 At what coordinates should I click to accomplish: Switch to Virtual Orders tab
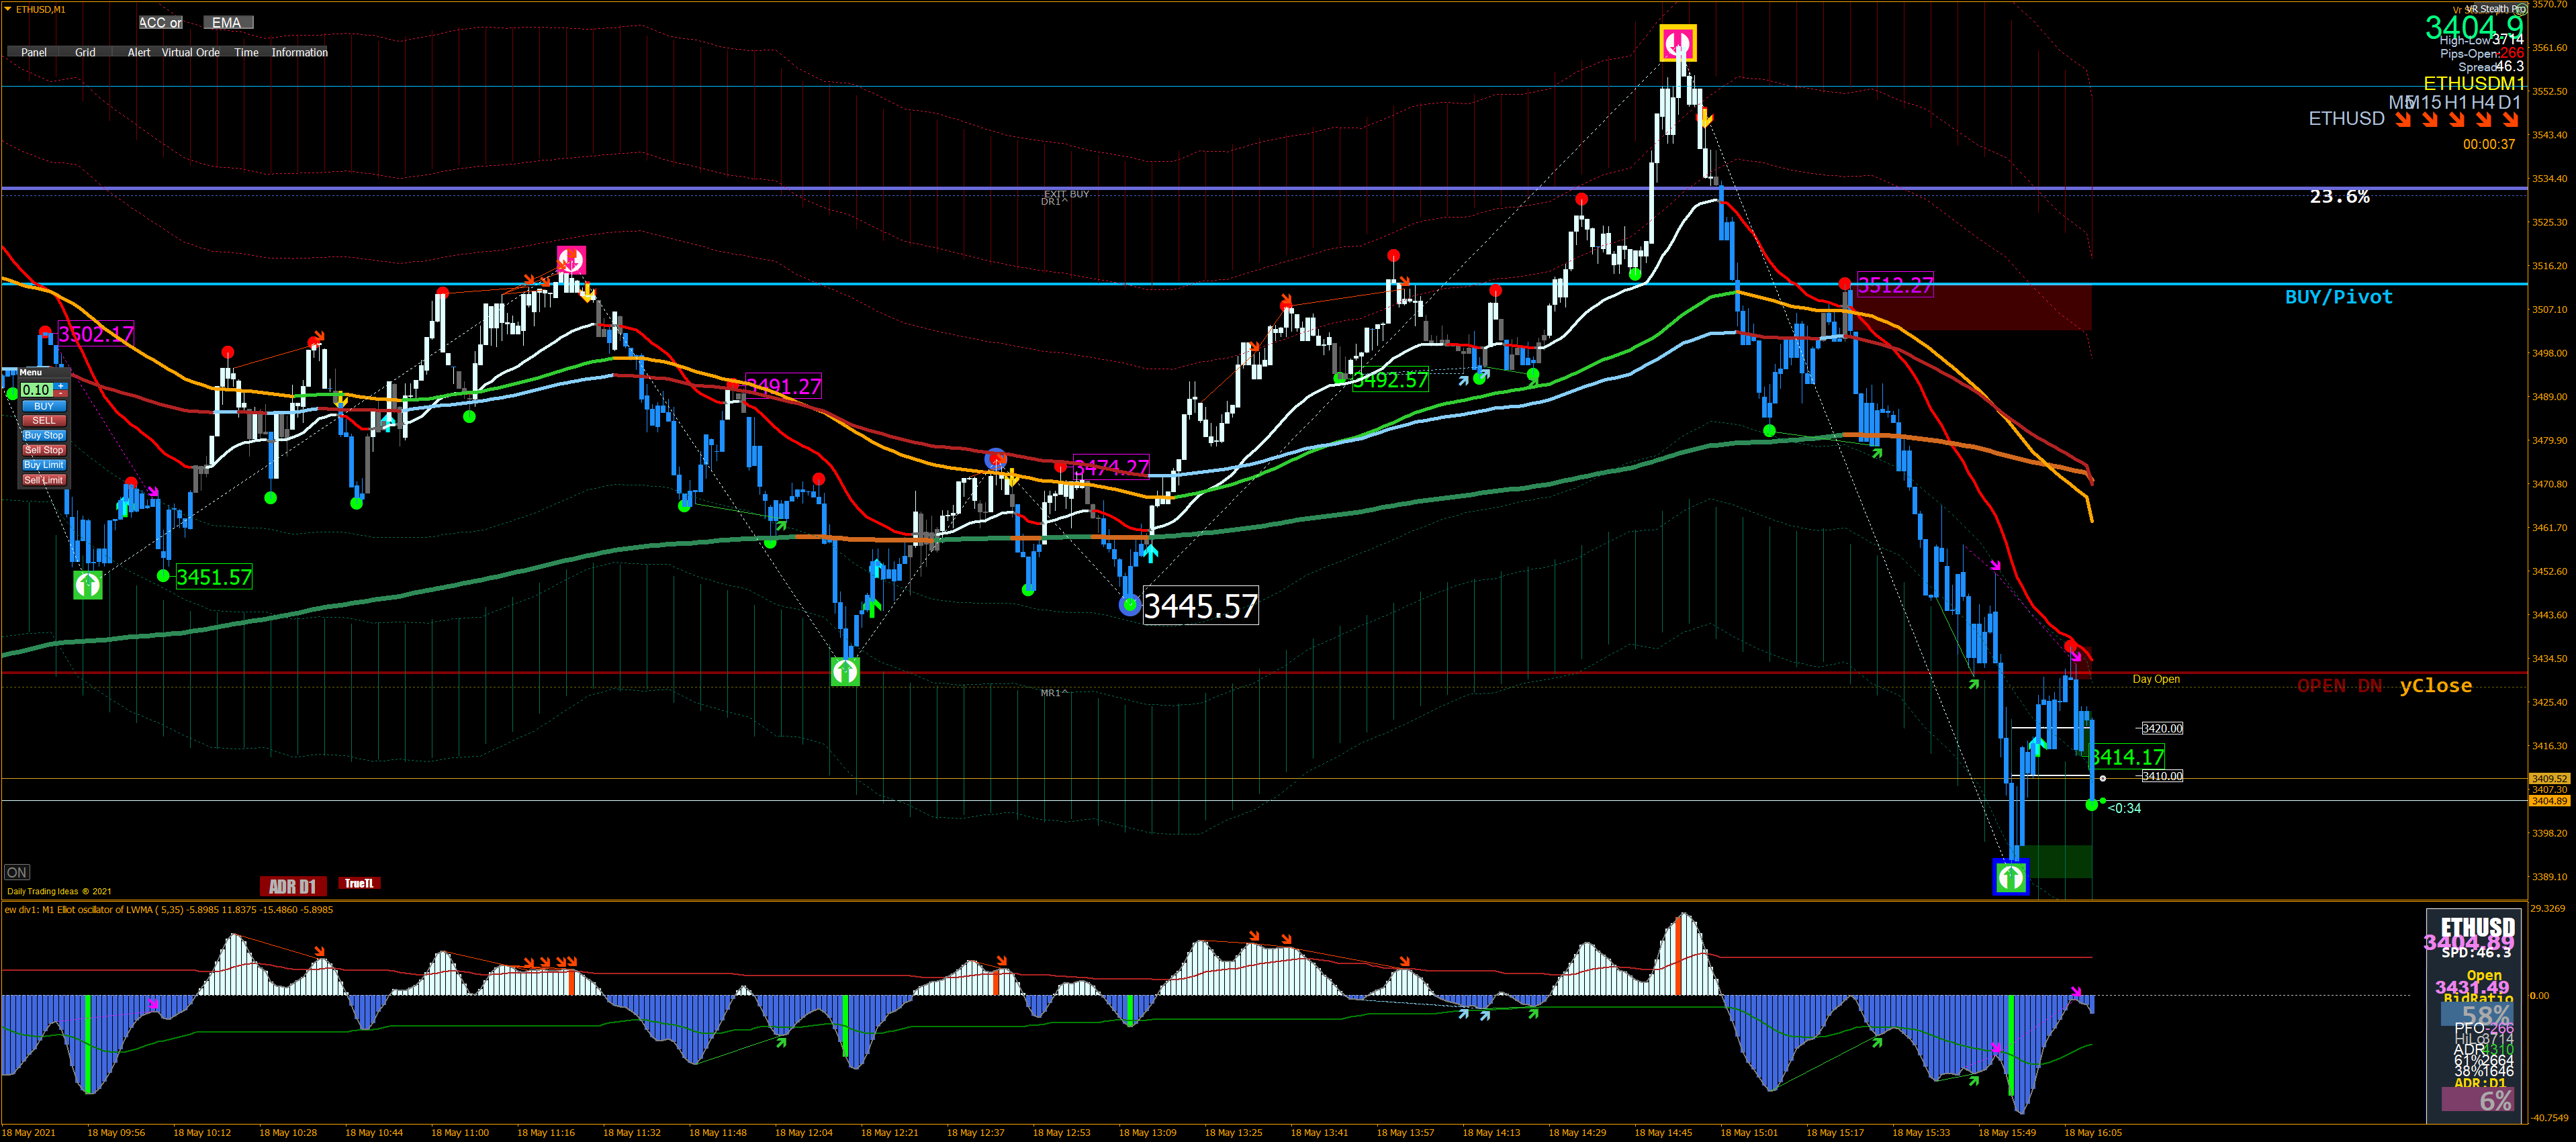(191, 53)
